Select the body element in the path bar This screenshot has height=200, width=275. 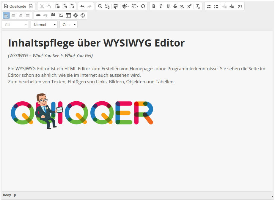point(7,195)
